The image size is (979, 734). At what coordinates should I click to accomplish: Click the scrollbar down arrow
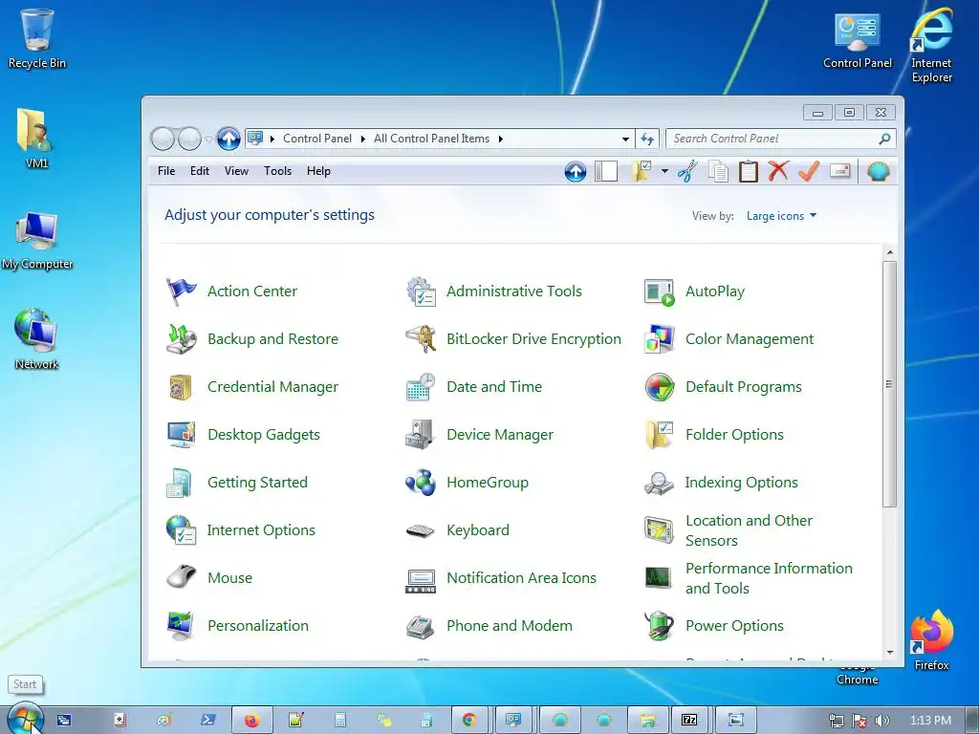coord(890,652)
